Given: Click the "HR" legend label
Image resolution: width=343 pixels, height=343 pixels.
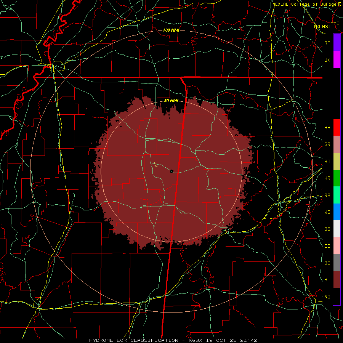Looking at the screenshot, I should click(x=327, y=178).
